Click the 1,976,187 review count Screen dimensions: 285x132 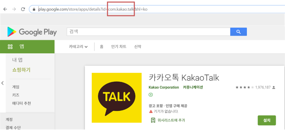tap(263, 87)
